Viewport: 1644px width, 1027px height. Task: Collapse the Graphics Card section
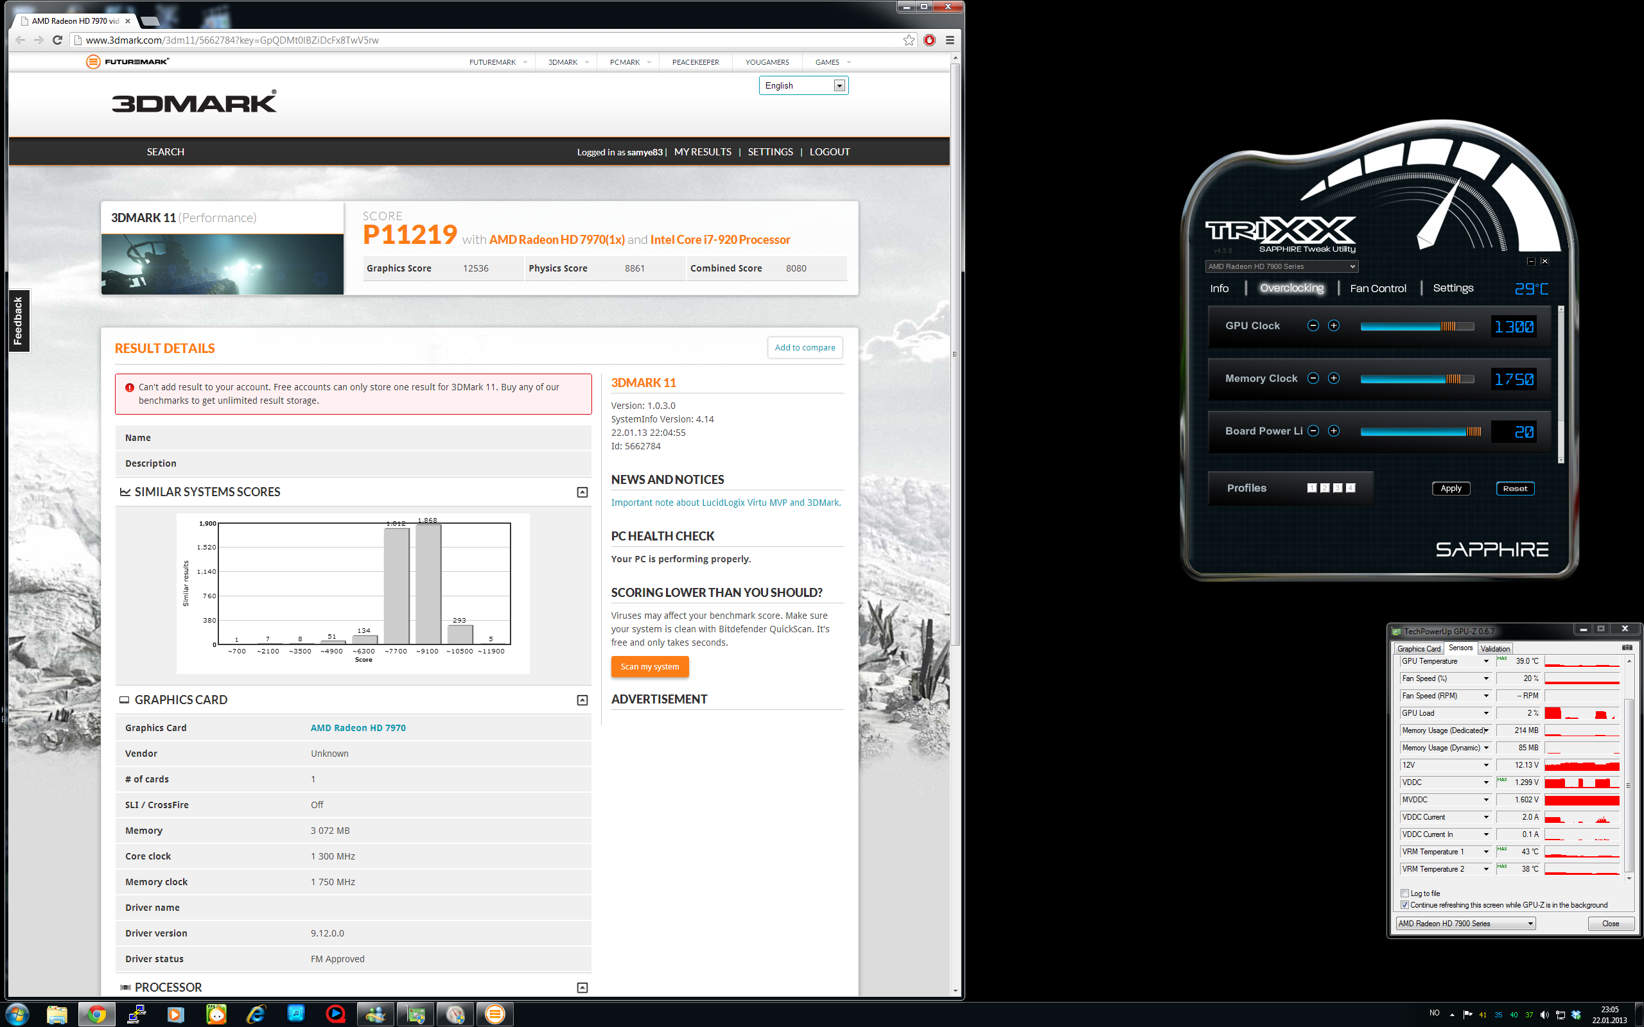pyautogui.click(x=582, y=700)
